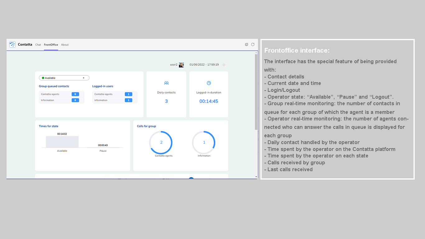Click the Available bar in Times for state

62,142
